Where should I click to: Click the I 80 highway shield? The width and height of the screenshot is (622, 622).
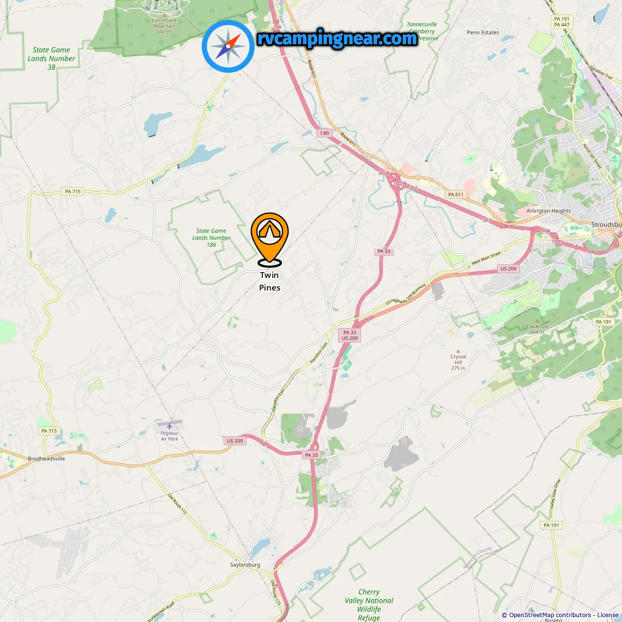click(x=325, y=133)
